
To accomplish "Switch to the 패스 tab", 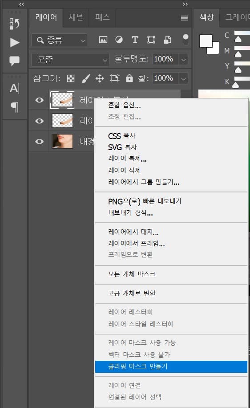I will coord(102,17).
